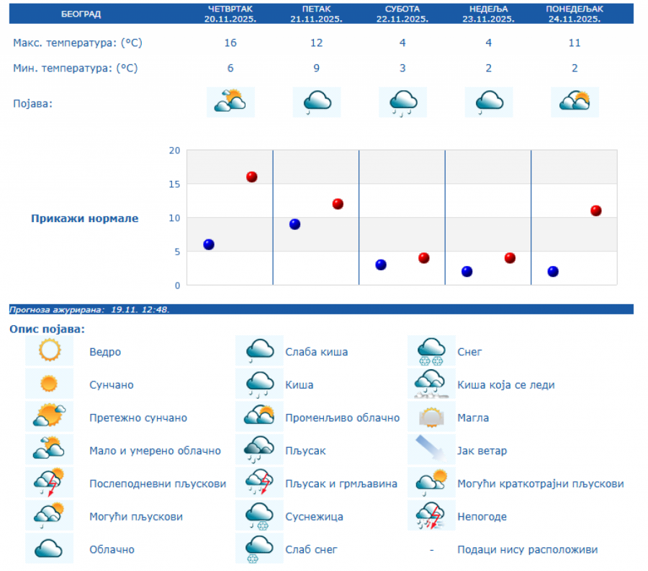
Task: Click the Суснежица sleet legend icon
Action: [x=259, y=516]
